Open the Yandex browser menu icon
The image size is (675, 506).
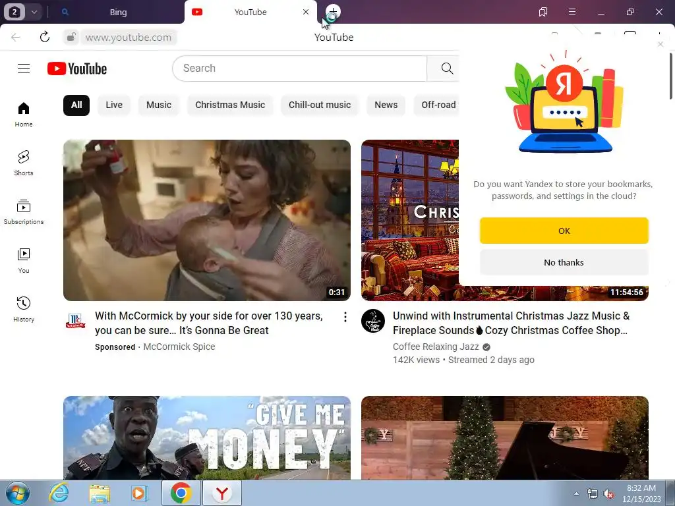coord(572,12)
